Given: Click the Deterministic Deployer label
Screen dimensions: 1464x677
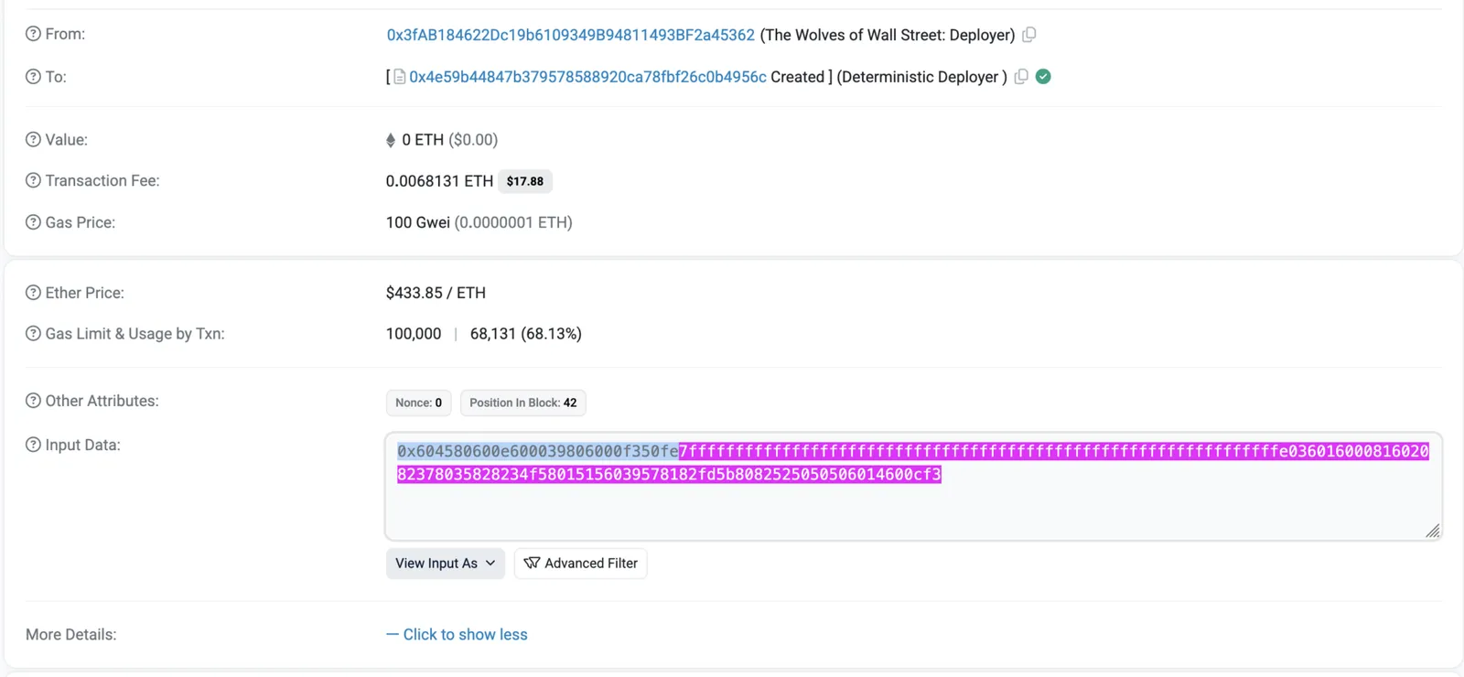Looking at the screenshot, I should 921,78.
